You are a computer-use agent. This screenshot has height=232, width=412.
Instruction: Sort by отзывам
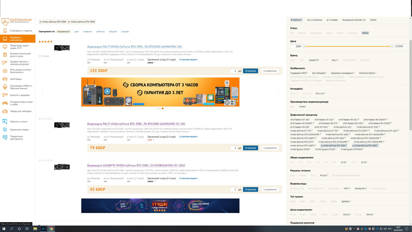point(125,32)
